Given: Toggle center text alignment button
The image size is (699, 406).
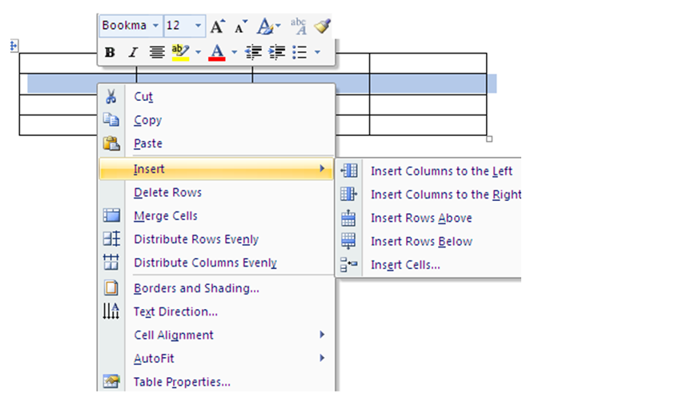Looking at the screenshot, I should coord(157,53).
